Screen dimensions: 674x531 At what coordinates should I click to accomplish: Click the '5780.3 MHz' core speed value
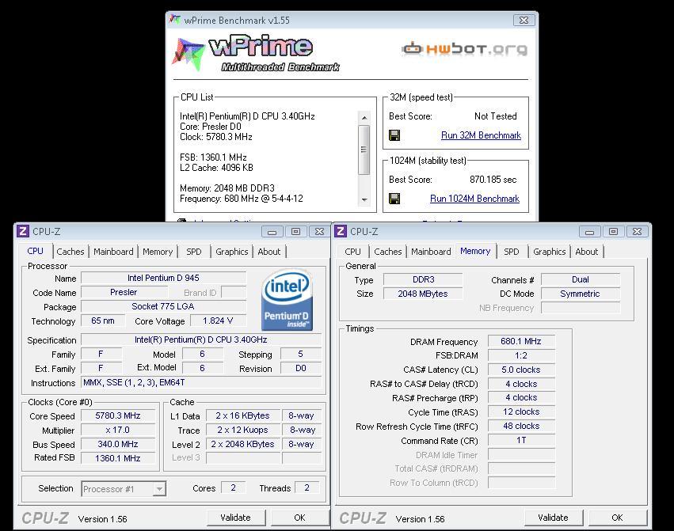click(x=118, y=416)
